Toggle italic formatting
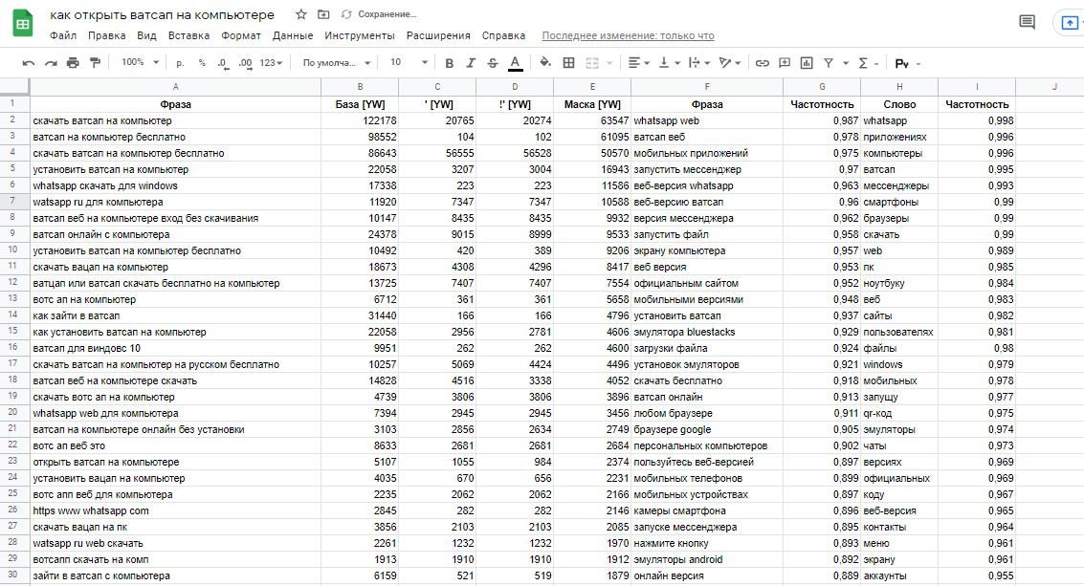Viewport: 1084px width, 586px height. pyautogui.click(x=471, y=63)
